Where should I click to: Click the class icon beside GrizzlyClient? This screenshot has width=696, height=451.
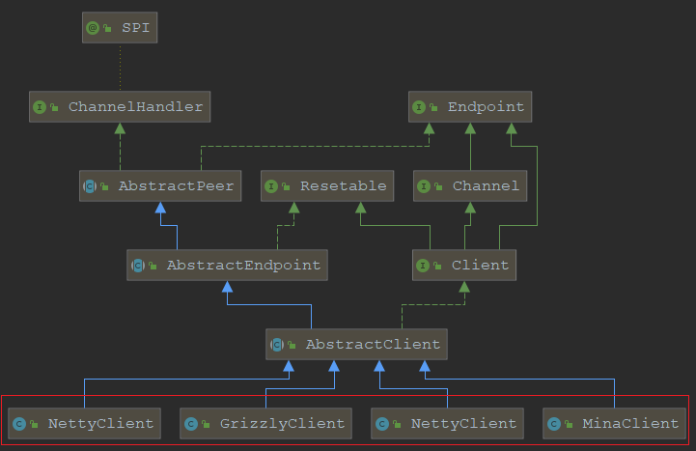tap(191, 424)
